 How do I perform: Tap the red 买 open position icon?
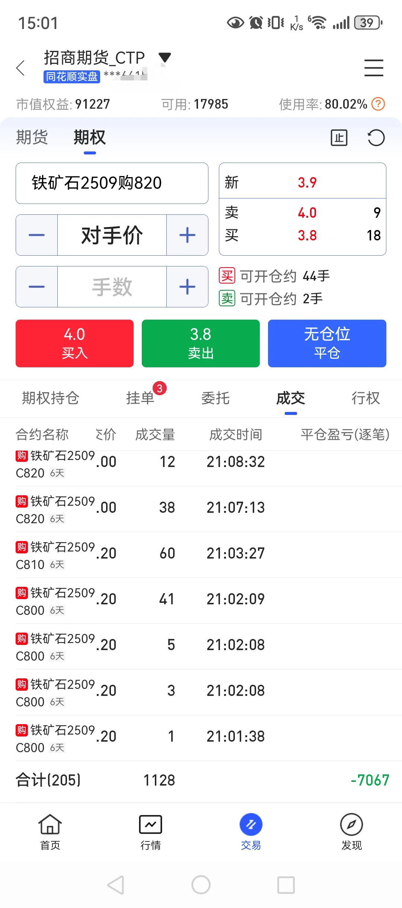[227, 276]
